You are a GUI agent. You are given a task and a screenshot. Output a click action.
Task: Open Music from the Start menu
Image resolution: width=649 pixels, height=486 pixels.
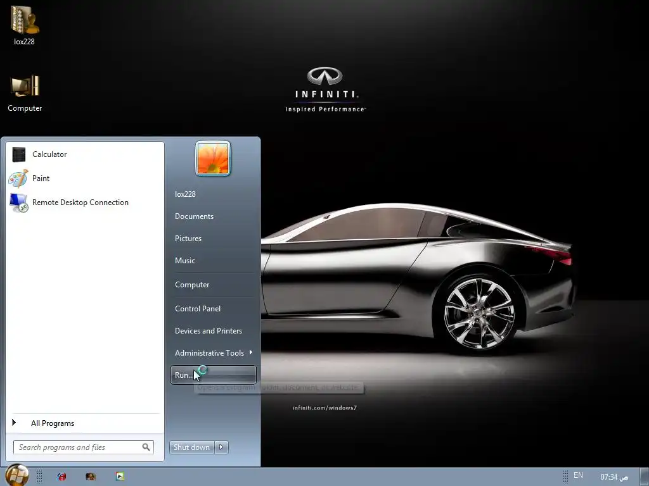184,260
